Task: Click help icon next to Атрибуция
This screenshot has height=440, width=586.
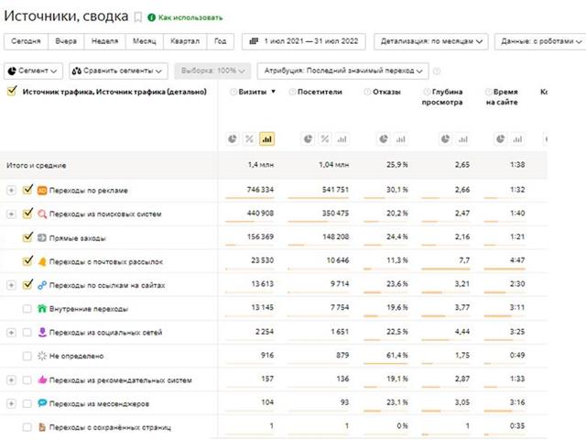Action: click(437, 71)
